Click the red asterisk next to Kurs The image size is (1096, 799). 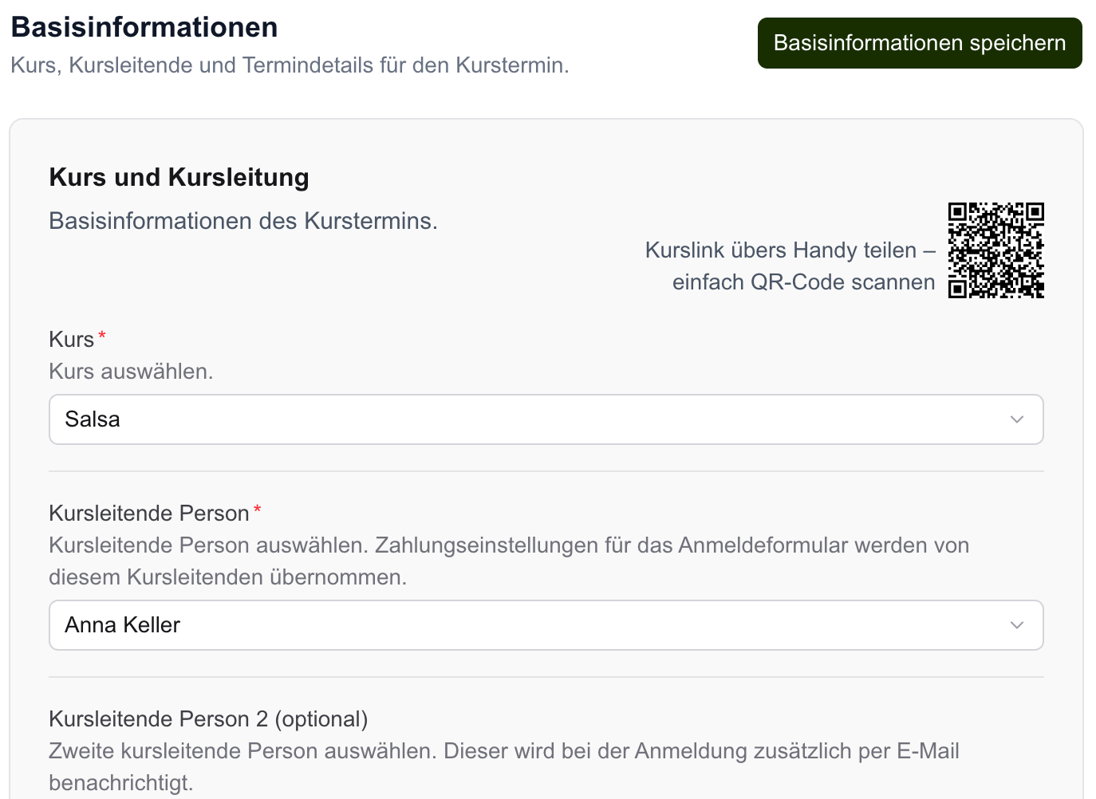(102, 335)
